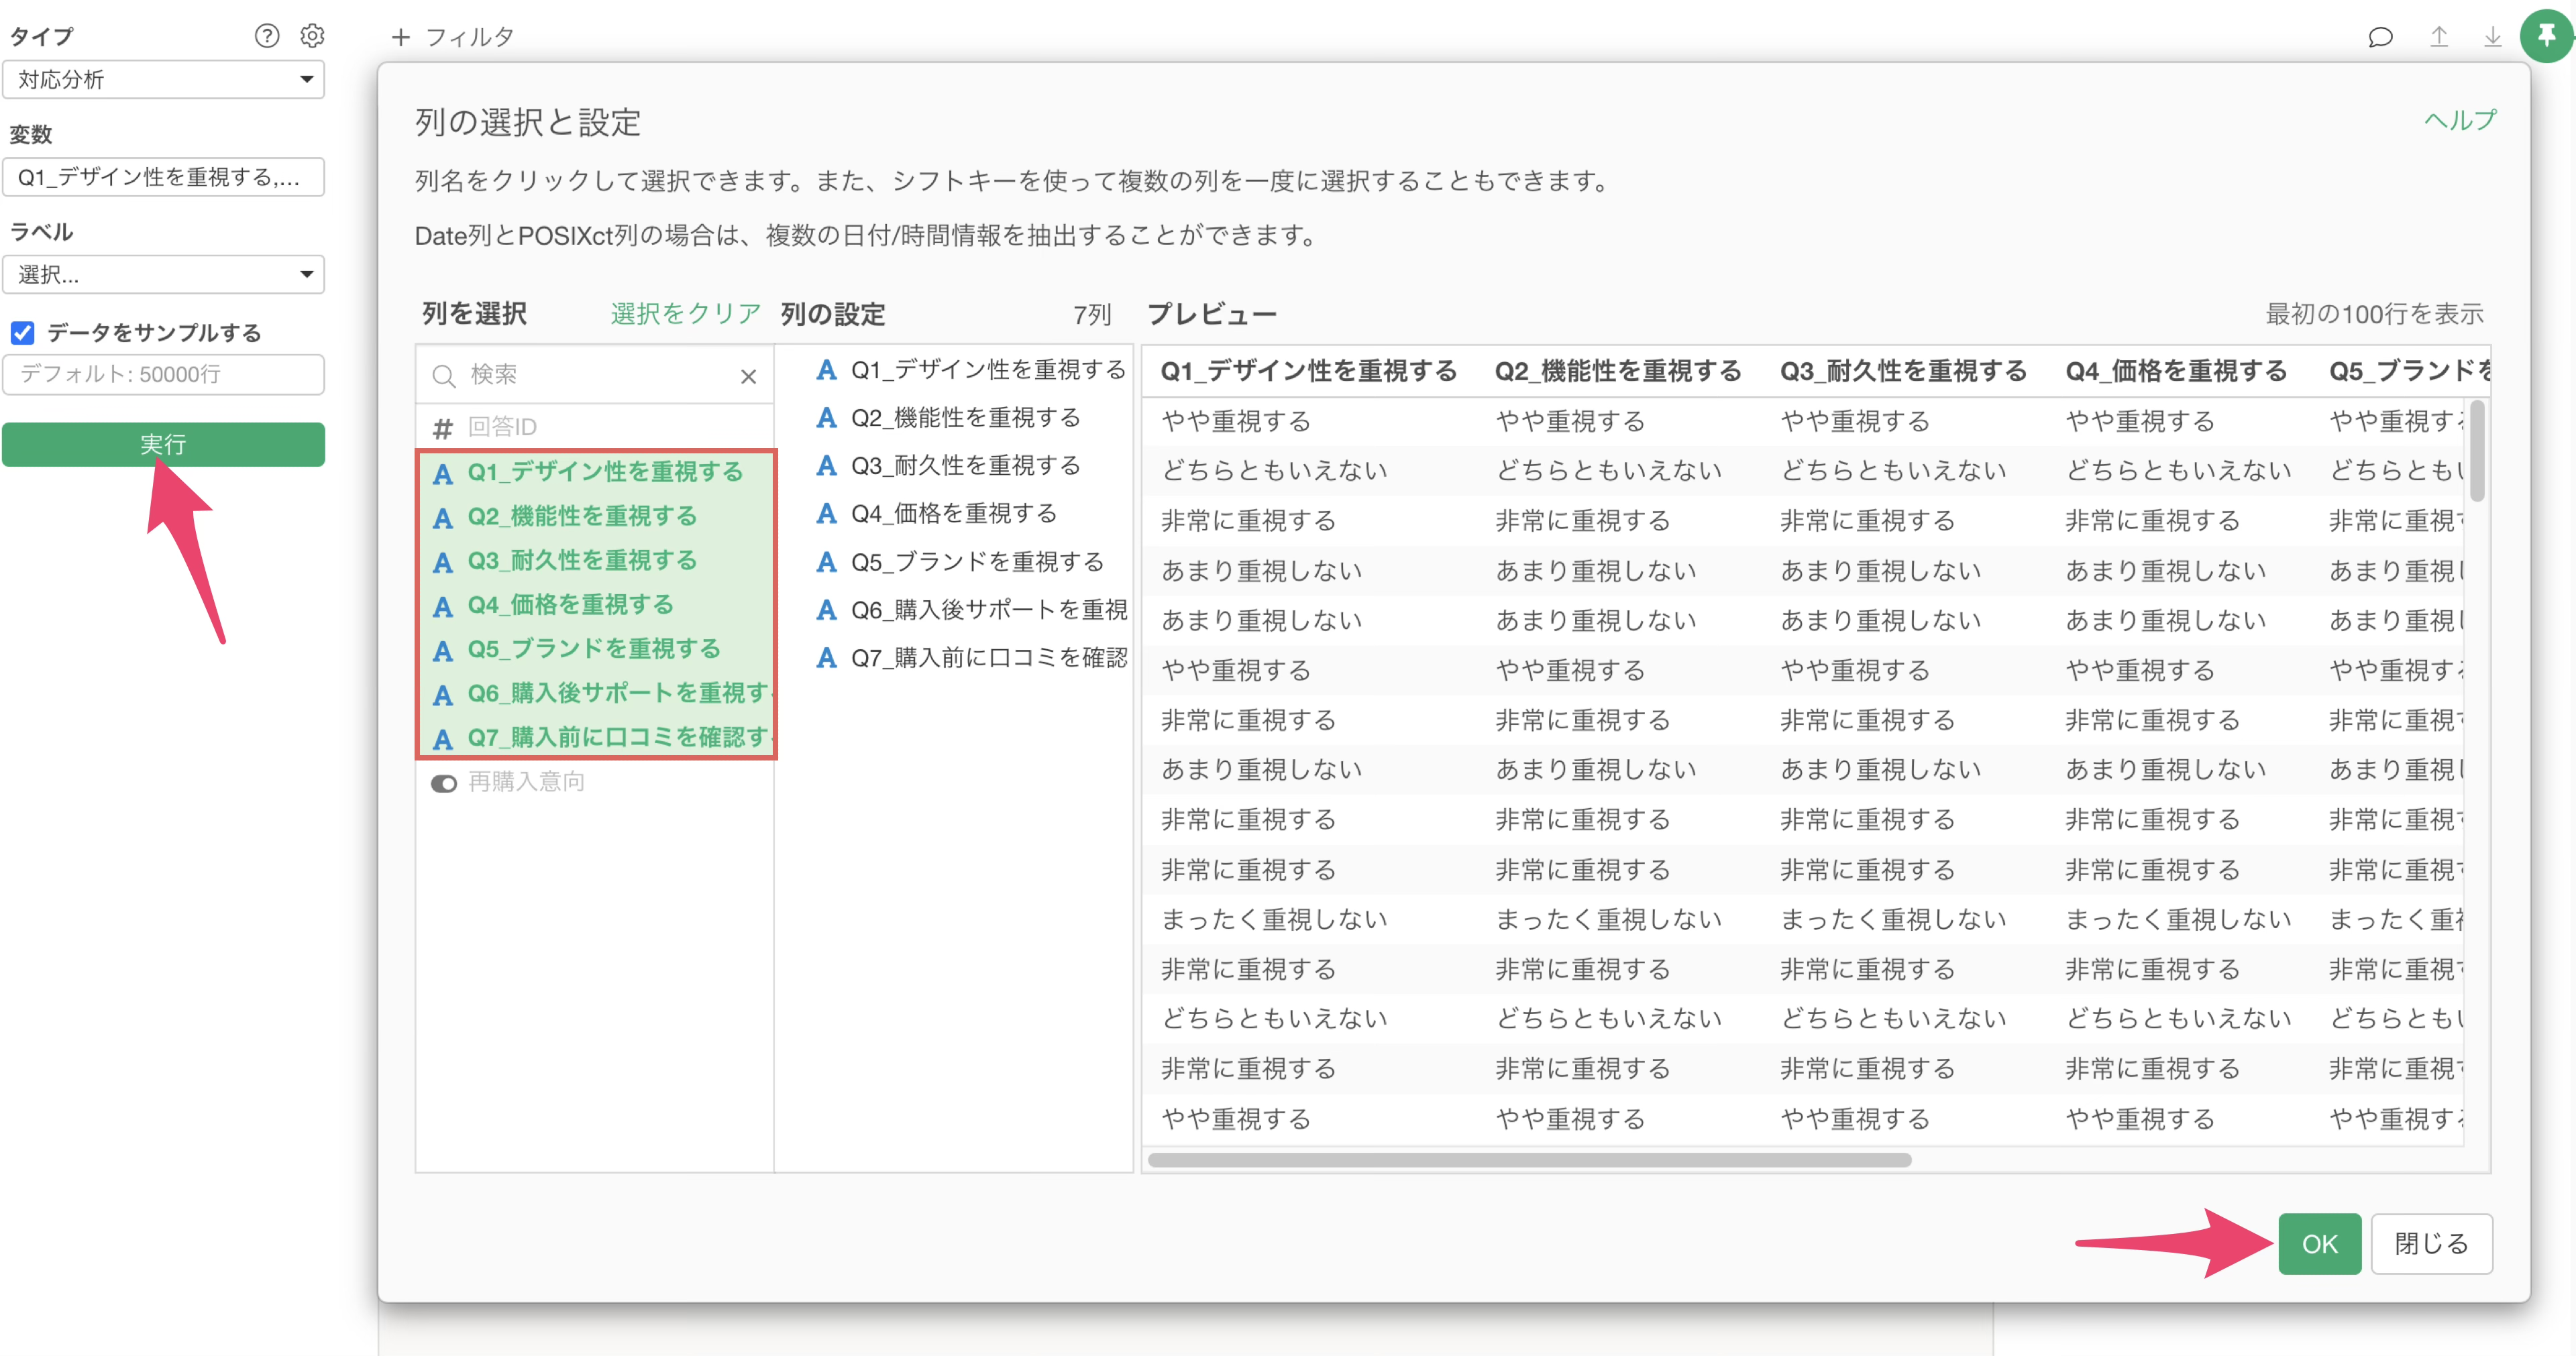
Task: Click the 選択をクリア link
Action: pyautogui.click(x=685, y=314)
